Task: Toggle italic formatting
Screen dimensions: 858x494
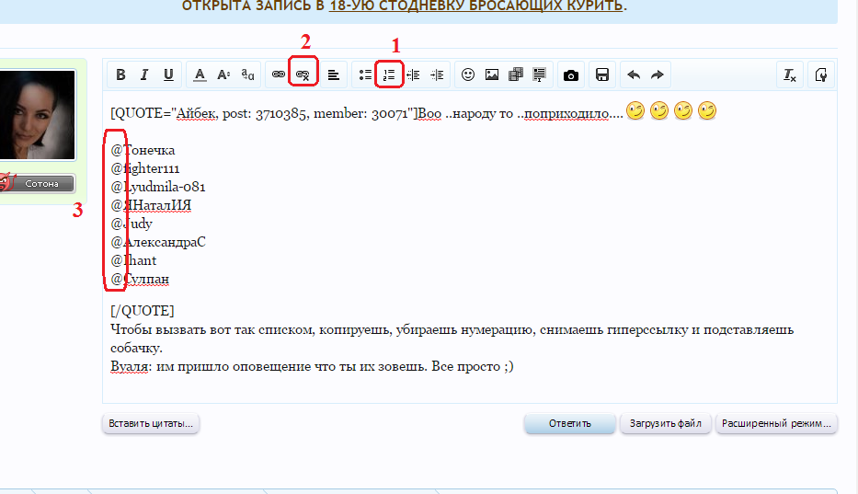Action: [x=144, y=75]
